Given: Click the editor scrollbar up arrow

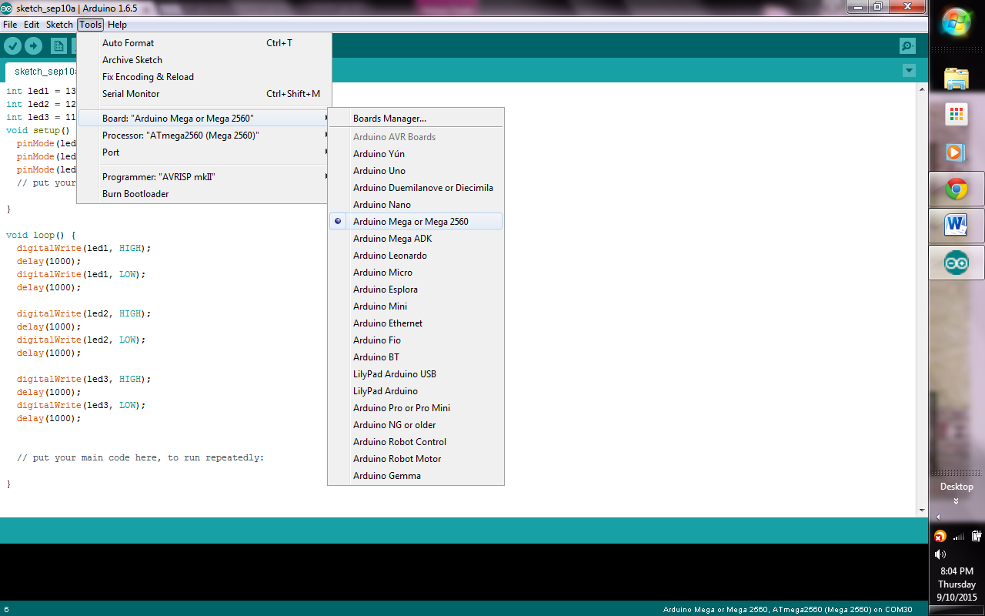Looking at the screenshot, I should coord(922,89).
